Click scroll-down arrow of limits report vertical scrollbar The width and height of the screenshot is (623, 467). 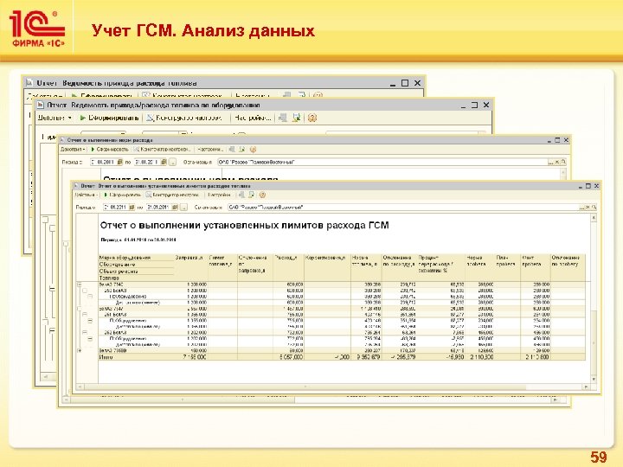(594, 380)
